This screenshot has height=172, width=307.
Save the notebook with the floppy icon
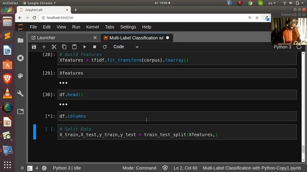(34, 47)
